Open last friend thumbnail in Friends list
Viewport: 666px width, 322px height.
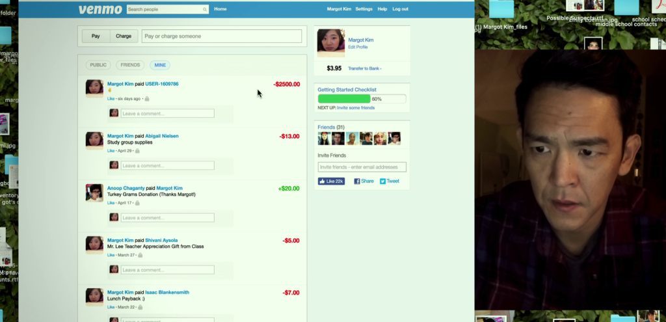pos(394,139)
